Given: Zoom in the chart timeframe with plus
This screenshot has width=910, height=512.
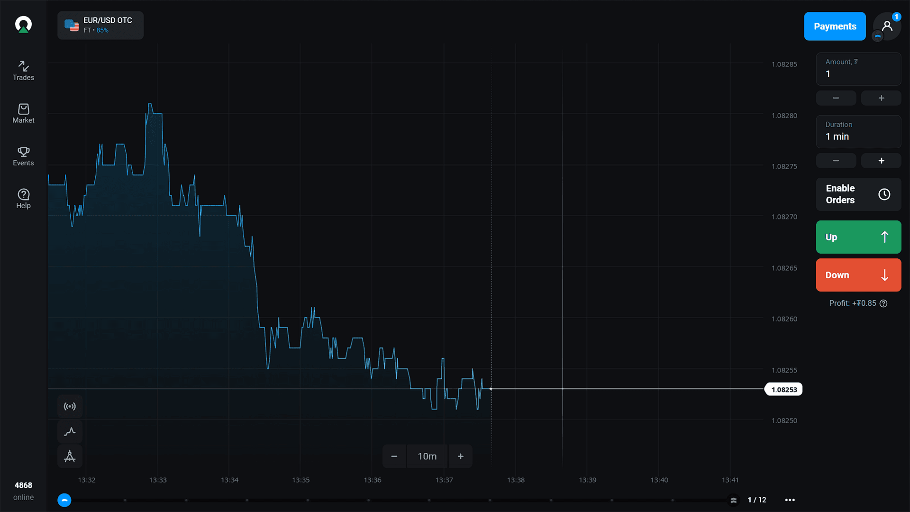Looking at the screenshot, I should click(460, 456).
